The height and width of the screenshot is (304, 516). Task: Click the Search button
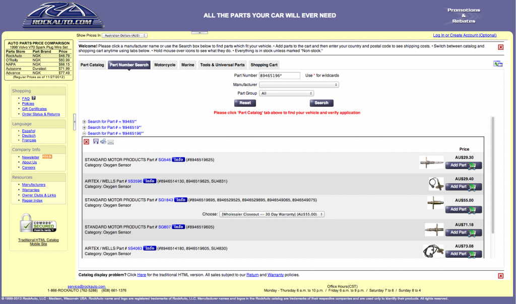(x=321, y=103)
